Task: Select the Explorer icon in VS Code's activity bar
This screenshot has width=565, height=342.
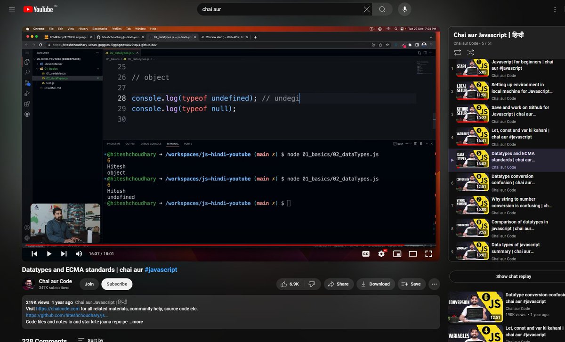Action: pos(27,61)
